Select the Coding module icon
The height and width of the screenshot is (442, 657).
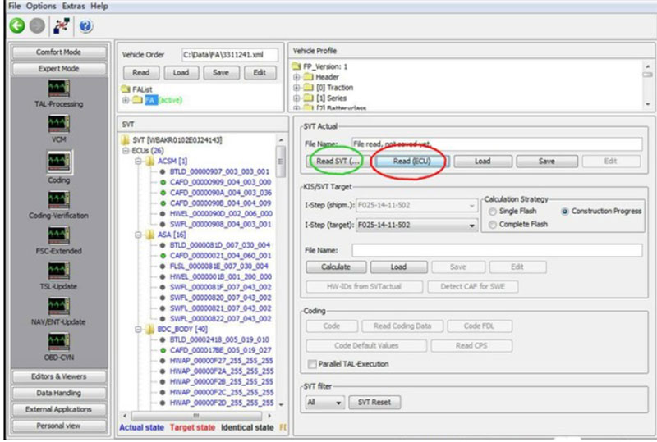[x=58, y=162]
